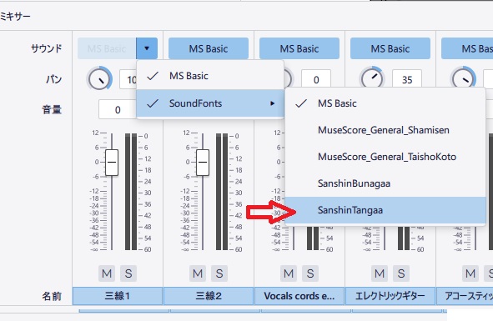Click the 三線1 channel name label
This screenshot has width=493, height=321.
click(x=118, y=296)
